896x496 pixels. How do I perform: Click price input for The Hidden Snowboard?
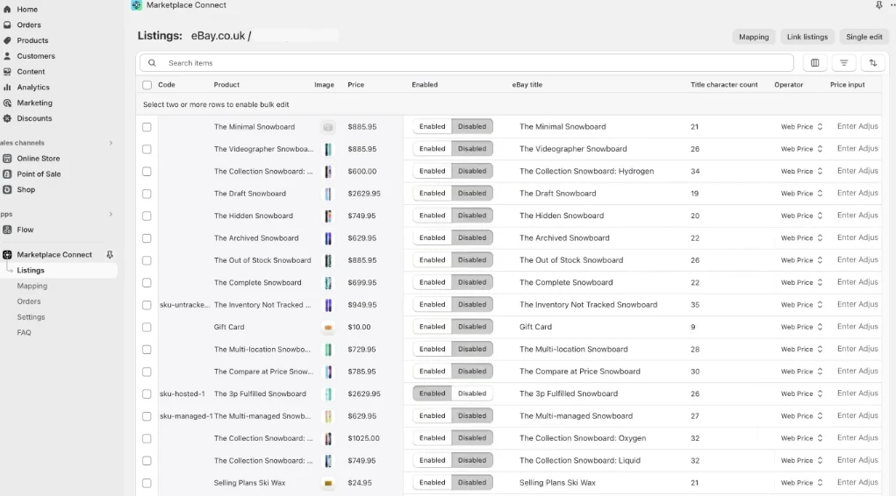click(x=857, y=216)
